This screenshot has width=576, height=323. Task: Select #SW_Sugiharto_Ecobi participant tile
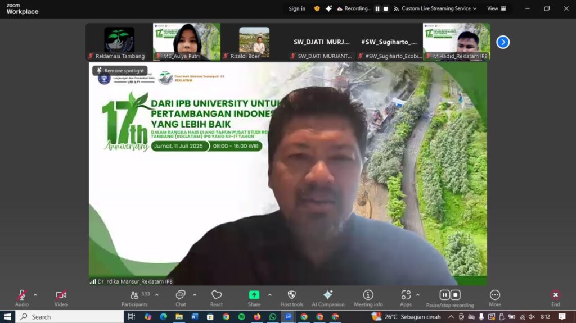pos(389,42)
